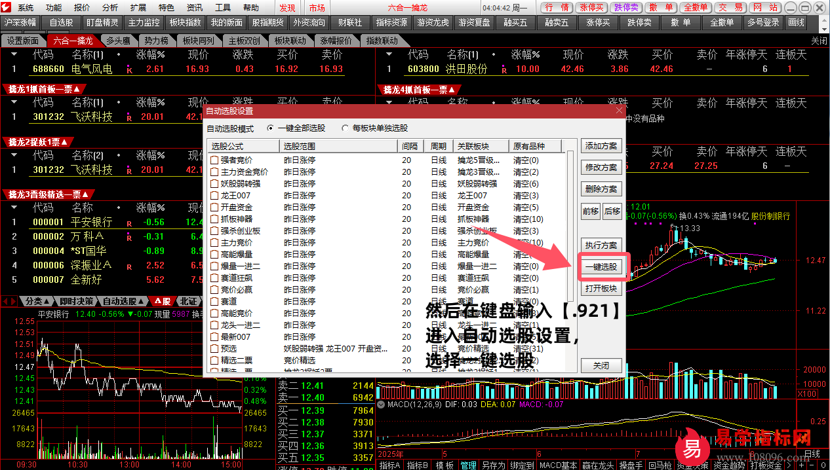
Task: Close the 自动选股设置 dialog with X
Action: (619, 111)
